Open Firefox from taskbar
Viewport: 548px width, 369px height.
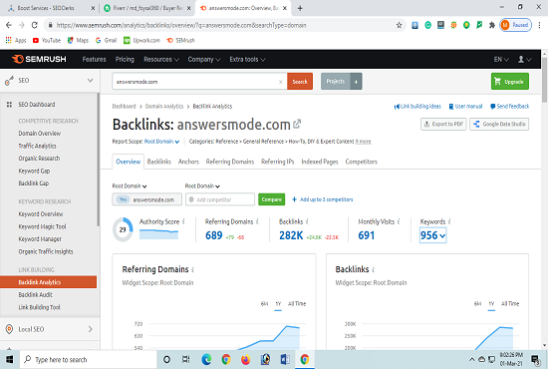pyautogui.click(x=246, y=359)
